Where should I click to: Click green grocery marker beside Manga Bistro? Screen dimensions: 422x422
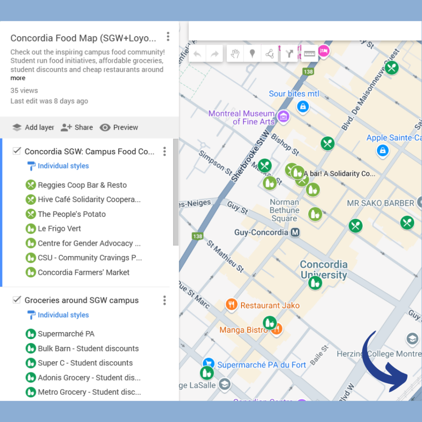pyautogui.click(x=270, y=323)
